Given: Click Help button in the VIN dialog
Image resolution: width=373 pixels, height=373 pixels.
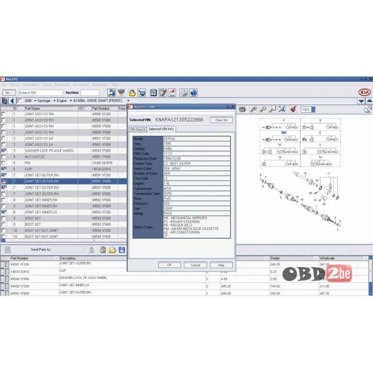Looking at the screenshot, I should click(221, 265).
